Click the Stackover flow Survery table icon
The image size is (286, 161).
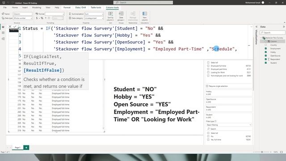click(264, 38)
